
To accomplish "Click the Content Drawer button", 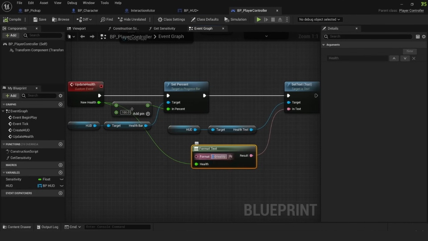I will pos(16,227).
